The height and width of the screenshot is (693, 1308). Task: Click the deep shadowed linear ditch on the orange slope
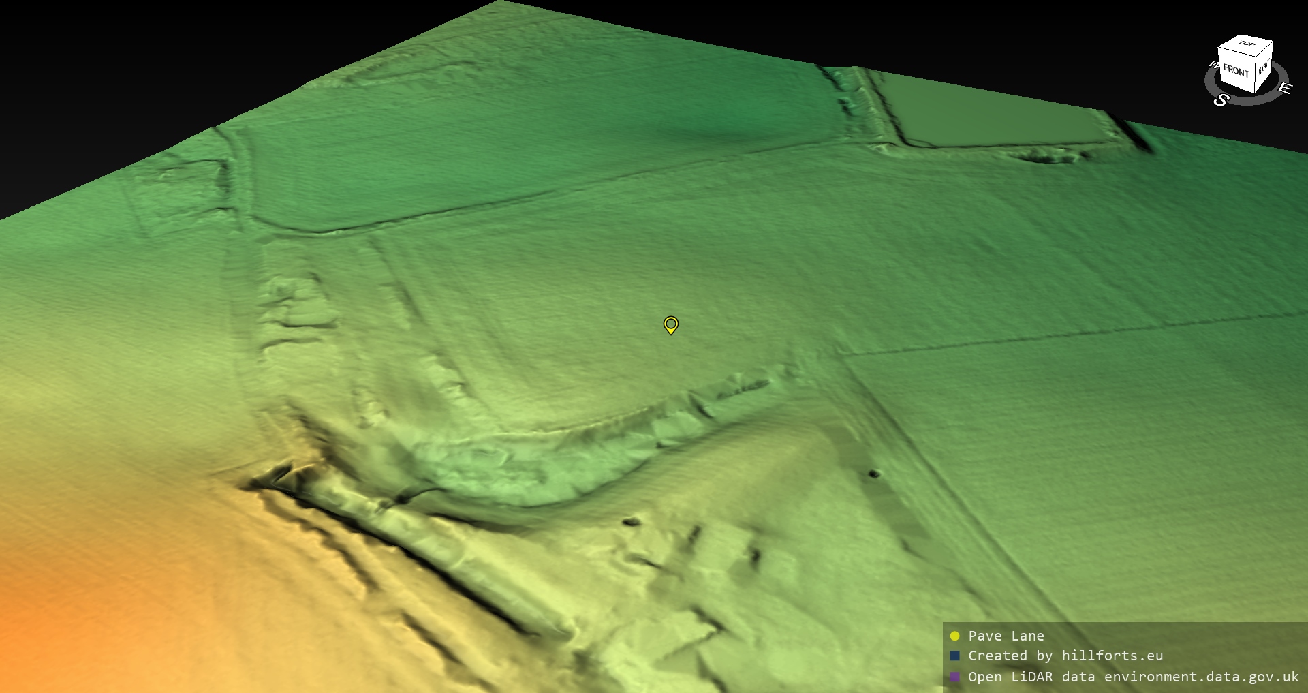(381, 538)
